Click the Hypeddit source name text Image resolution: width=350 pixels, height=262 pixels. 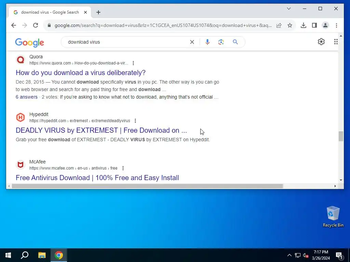click(39, 115)
